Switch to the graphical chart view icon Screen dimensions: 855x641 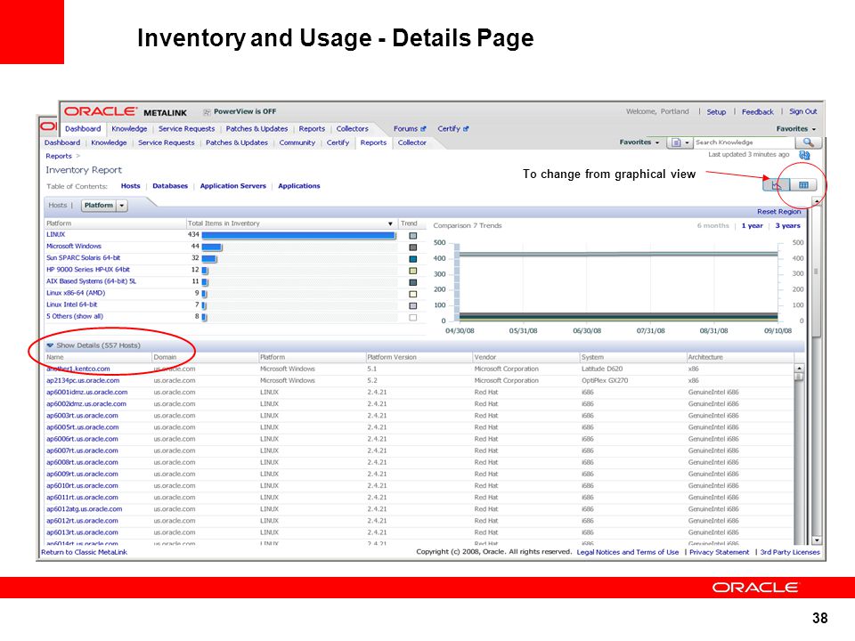point(776,185)
